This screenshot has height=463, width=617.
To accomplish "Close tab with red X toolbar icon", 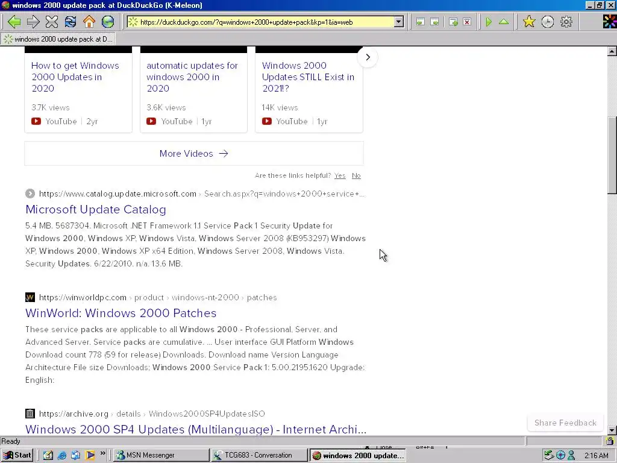I will (x=467, y=22).
